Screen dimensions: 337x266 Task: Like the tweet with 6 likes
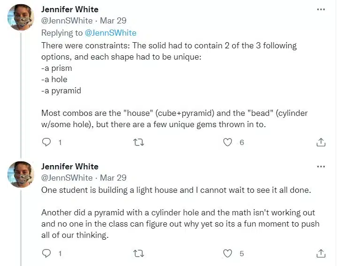pos(228,142)
